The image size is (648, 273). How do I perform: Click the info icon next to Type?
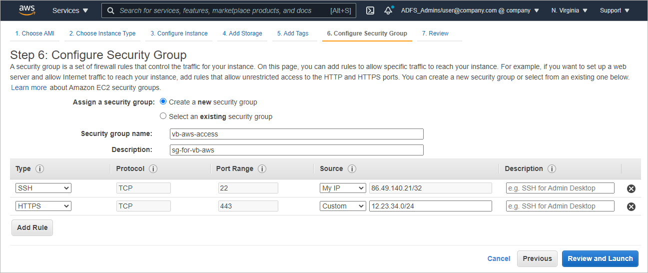(x=39, y=169)
